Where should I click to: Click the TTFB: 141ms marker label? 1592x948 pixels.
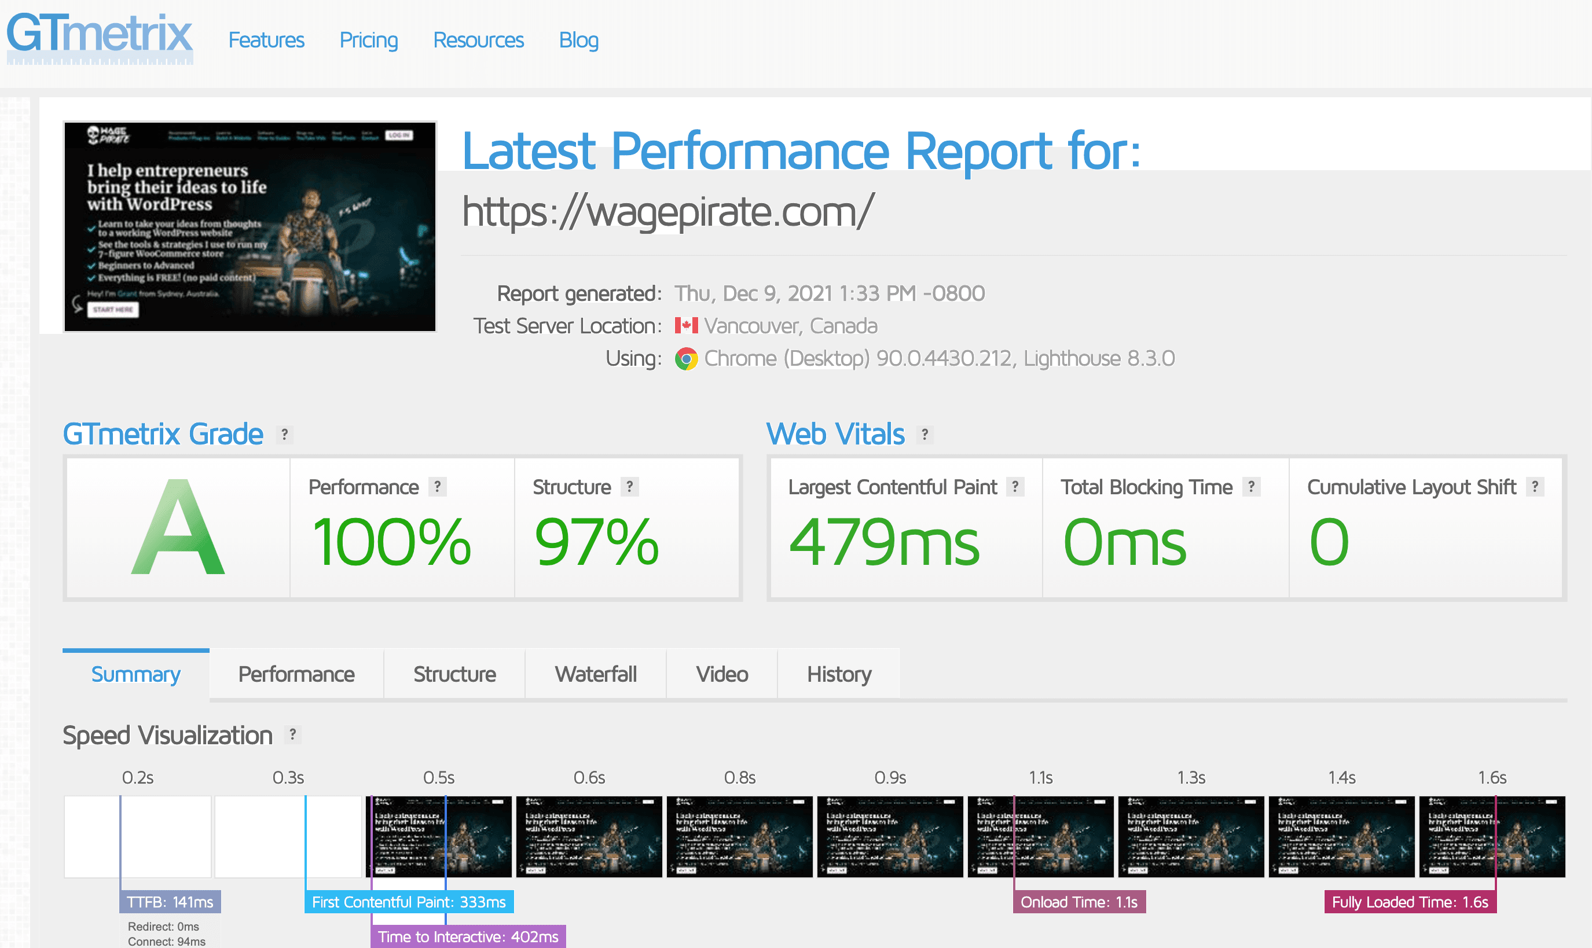tap(170, 902)
